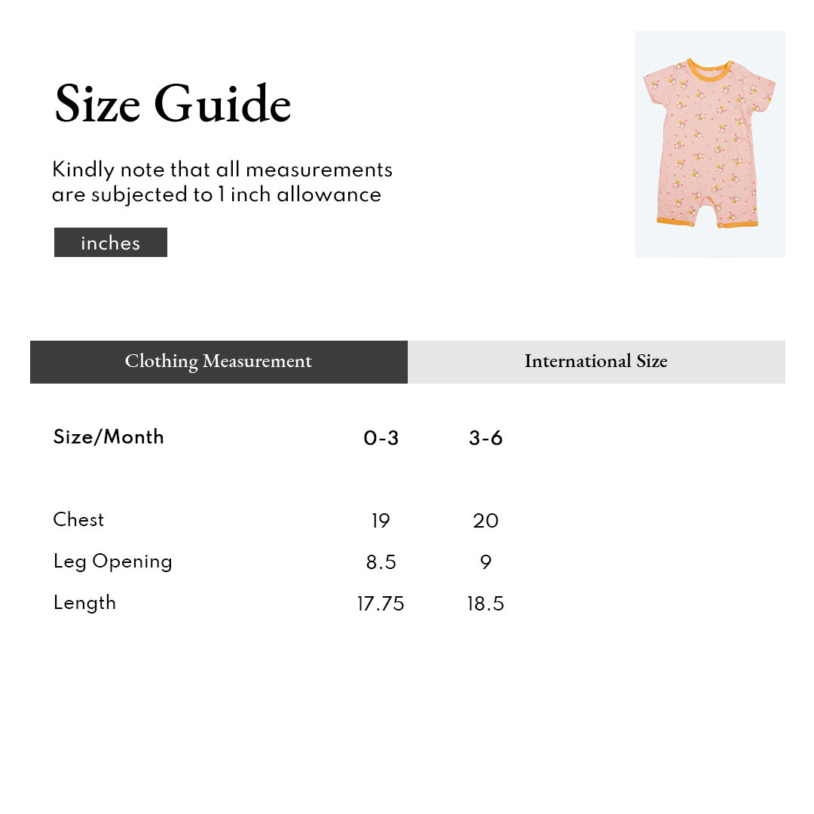Select chest value 19
814x814 pixels.
pos(381,521)
